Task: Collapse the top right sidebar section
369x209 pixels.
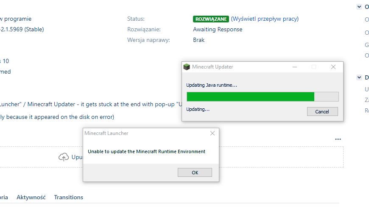Action: click(x=359, y=7)
